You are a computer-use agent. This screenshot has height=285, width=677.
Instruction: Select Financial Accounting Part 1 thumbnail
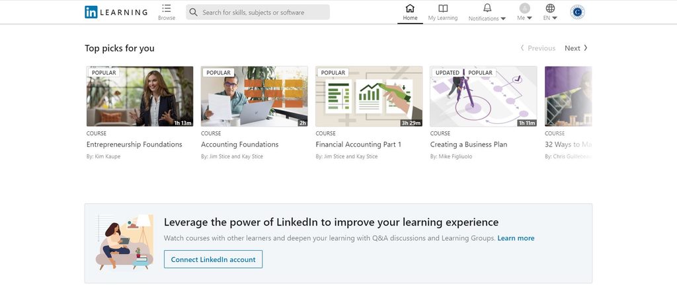pyautogui.click(x=369, y=96)
